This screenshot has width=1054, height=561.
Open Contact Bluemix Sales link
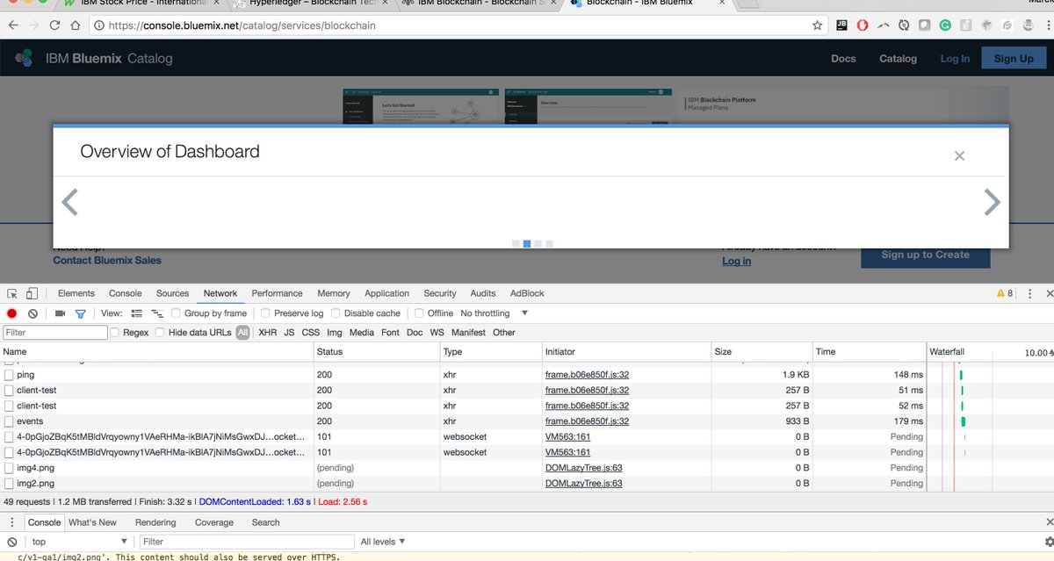tap(107, 260)
